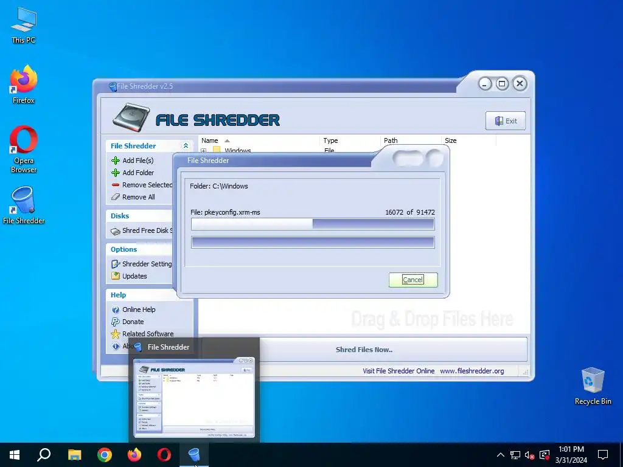The height and width of the screenshot is (467, 623).
Task: Click the Add Folder green plus icon
Action: tap(116, 173)
